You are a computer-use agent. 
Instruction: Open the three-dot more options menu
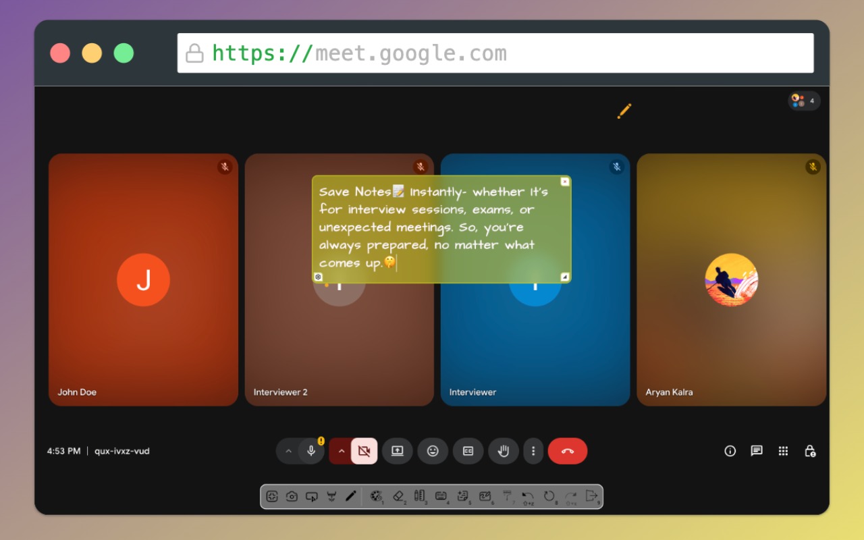click(533, 451)
